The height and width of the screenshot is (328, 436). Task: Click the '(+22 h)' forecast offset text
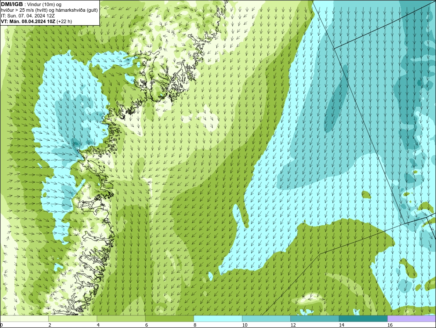click(x=64, y=21)
